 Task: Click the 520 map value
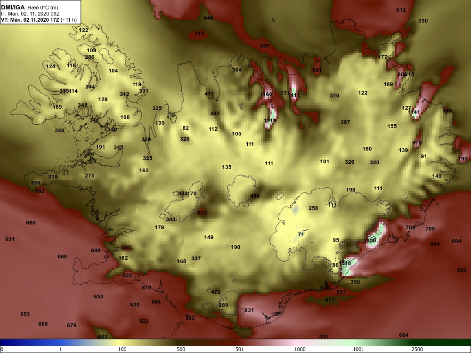coord(462,271)
